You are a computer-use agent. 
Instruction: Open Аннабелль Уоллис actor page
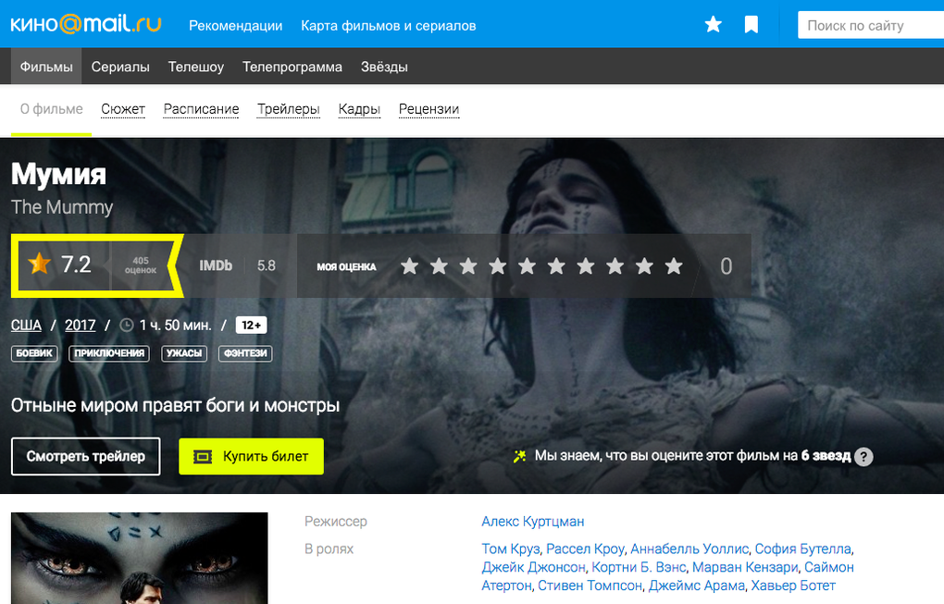click(689, 549)
